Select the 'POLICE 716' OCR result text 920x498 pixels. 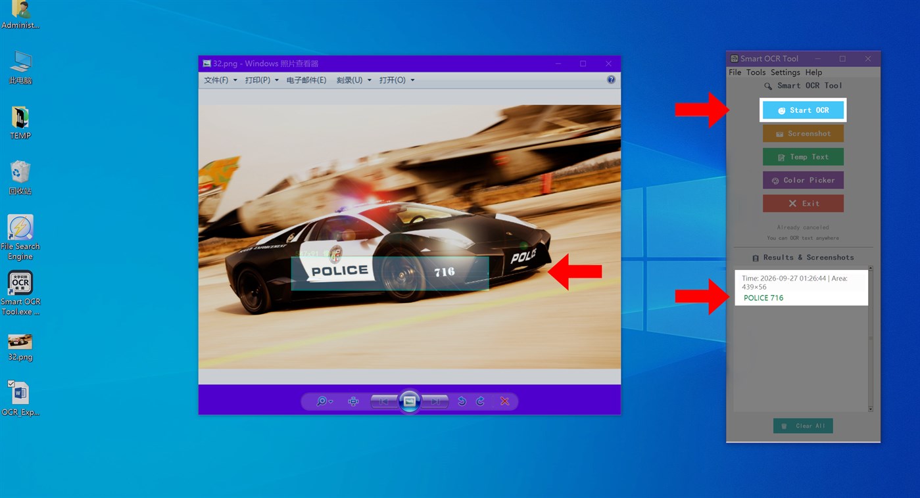tap(763, 298)
